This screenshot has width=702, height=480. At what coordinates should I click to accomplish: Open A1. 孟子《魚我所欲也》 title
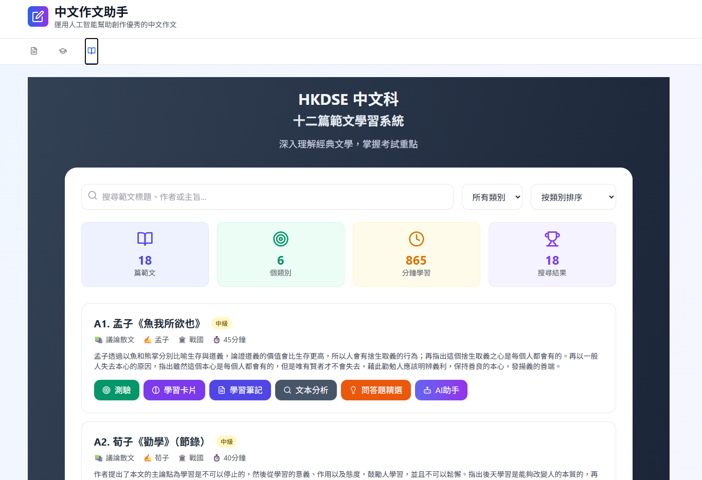point(148,324)
